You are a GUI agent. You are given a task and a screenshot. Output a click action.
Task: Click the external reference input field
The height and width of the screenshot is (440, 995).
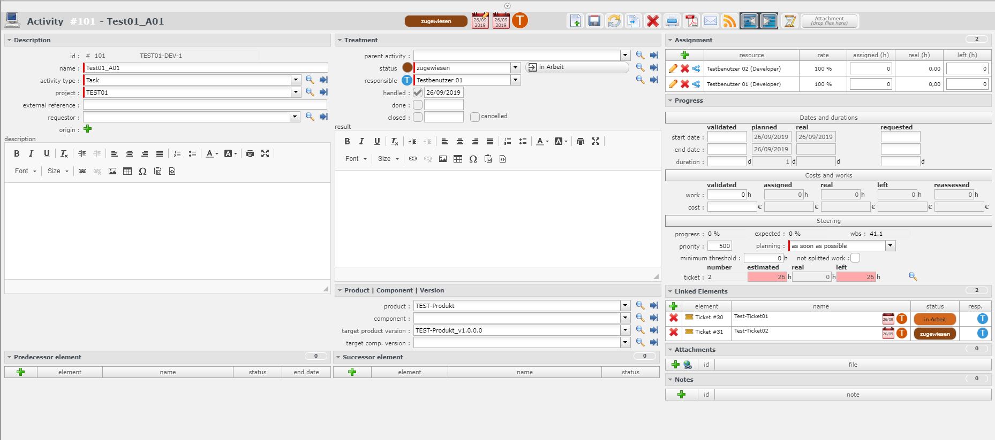pyautogui.click(x=205, y=105)
